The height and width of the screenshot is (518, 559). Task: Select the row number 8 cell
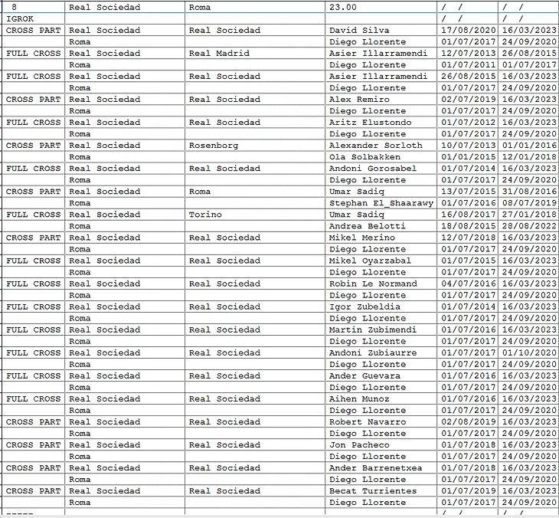34,7
